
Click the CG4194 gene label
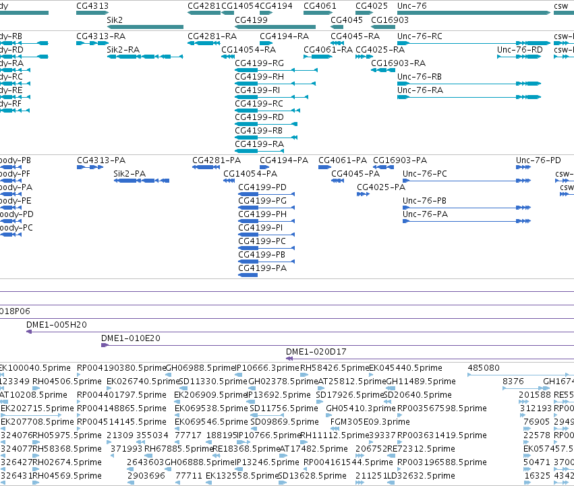pyautogui.click(x=276, y=6)
